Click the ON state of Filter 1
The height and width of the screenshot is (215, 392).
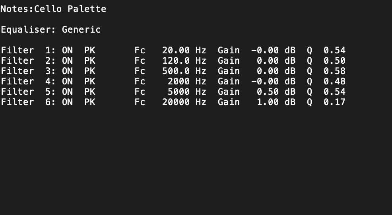[x=67, y=50]
